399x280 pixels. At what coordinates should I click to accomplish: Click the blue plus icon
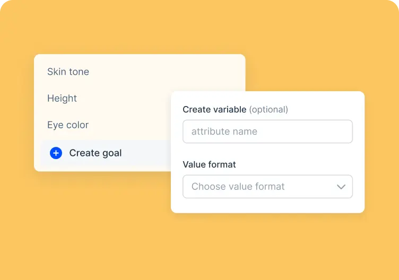pyautogui.click(x=56, y=153)
